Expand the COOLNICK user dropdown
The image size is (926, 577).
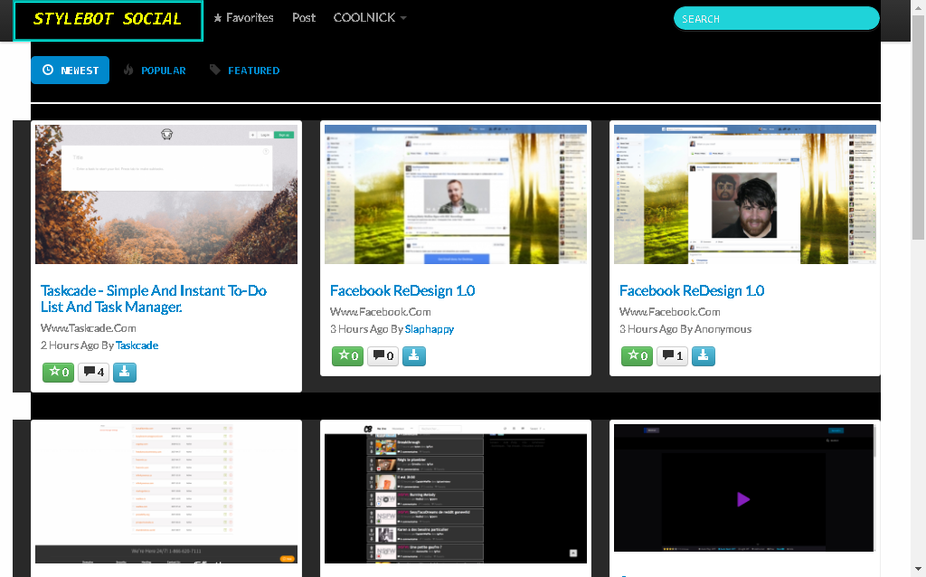point(370,18)
